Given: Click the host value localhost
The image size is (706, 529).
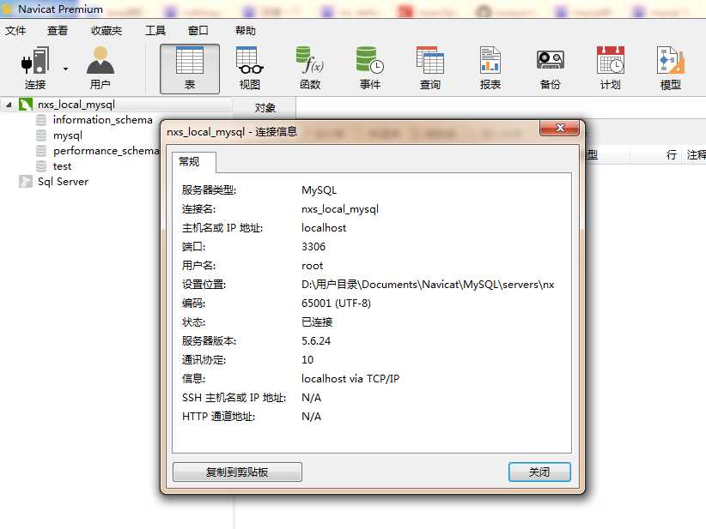Looking at the screenshot, I should pos(324,228).
